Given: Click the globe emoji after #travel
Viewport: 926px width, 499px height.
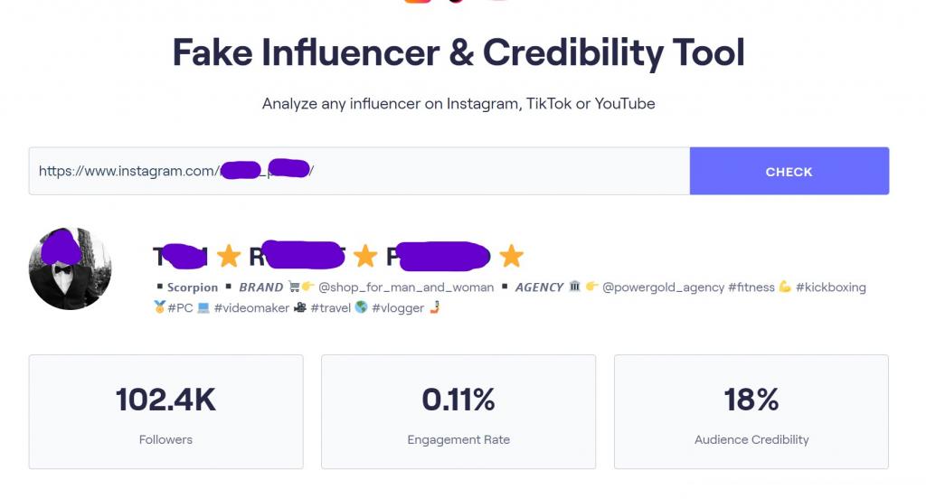Looking at the screenshot, I should [362, 308].
